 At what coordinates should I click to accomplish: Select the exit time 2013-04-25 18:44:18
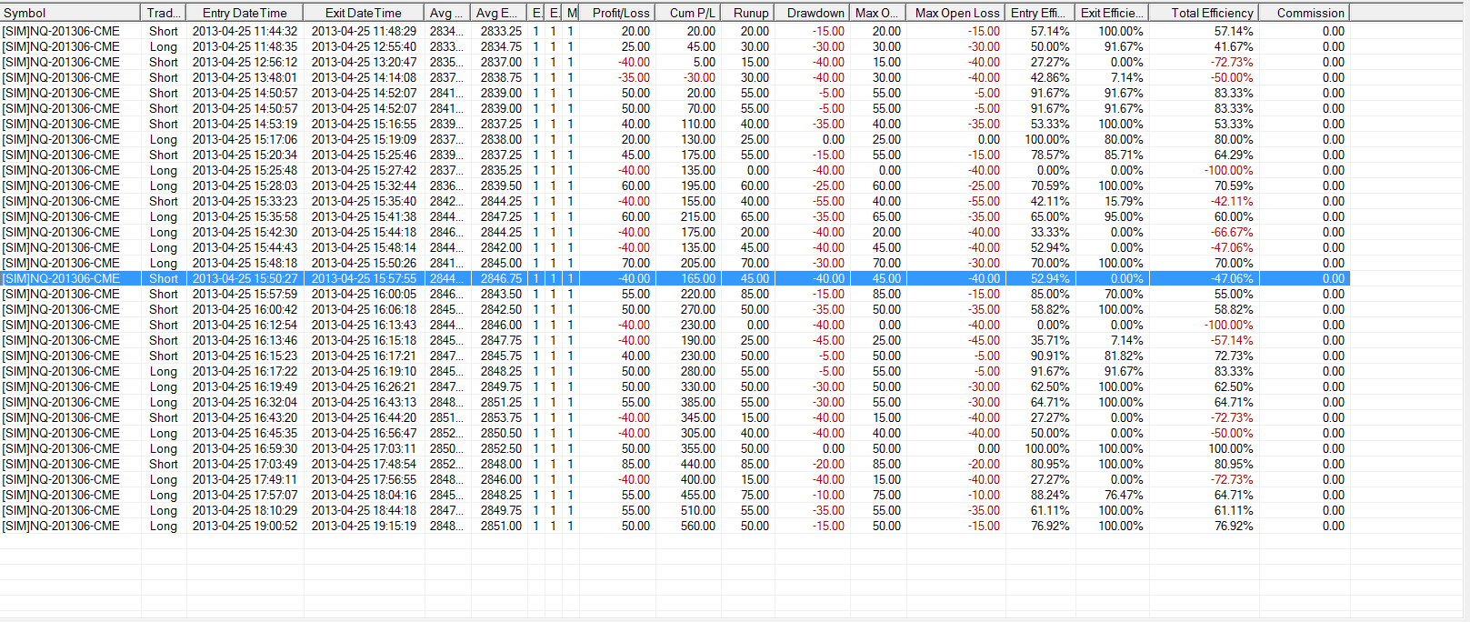(x=364, y=510)
